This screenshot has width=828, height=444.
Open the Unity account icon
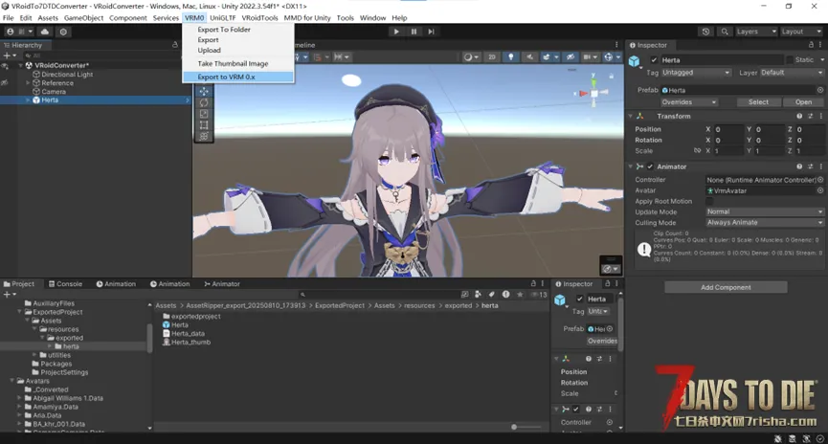point(10,32)
